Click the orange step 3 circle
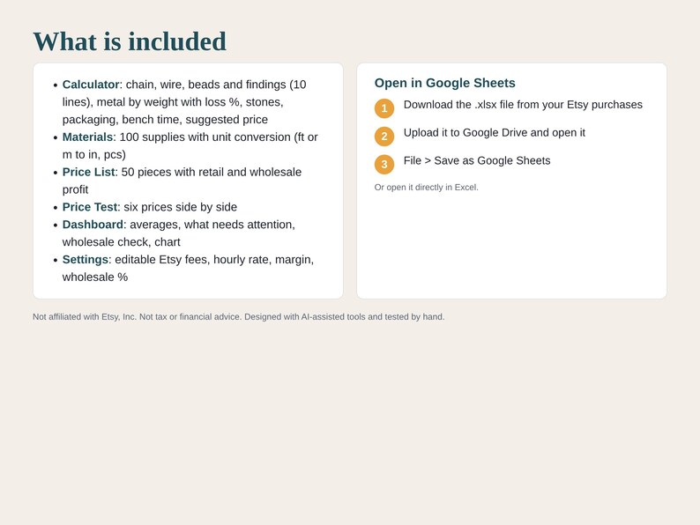 pos(384,165)
